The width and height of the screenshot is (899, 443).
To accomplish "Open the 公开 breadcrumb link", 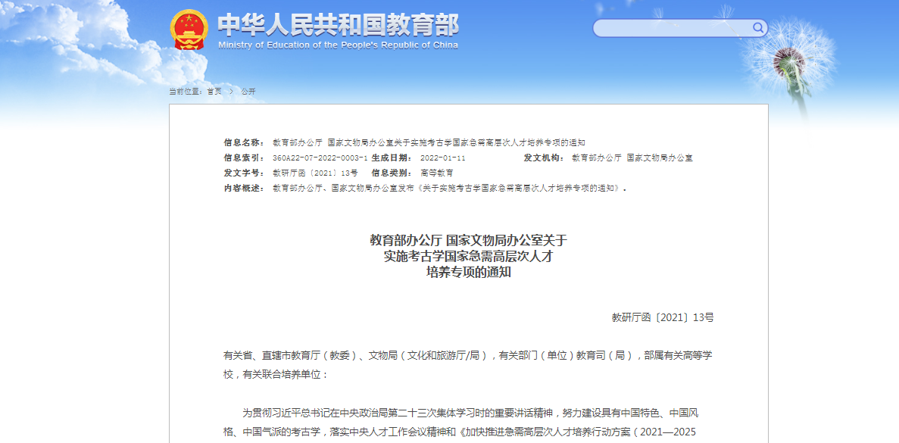I will [x=248, y=92].
